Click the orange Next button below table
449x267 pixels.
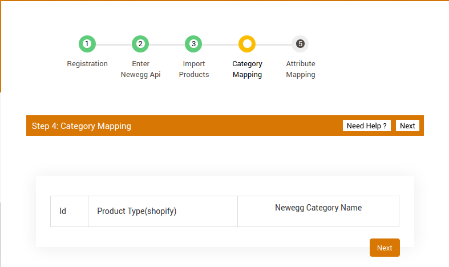coord(385,248)
